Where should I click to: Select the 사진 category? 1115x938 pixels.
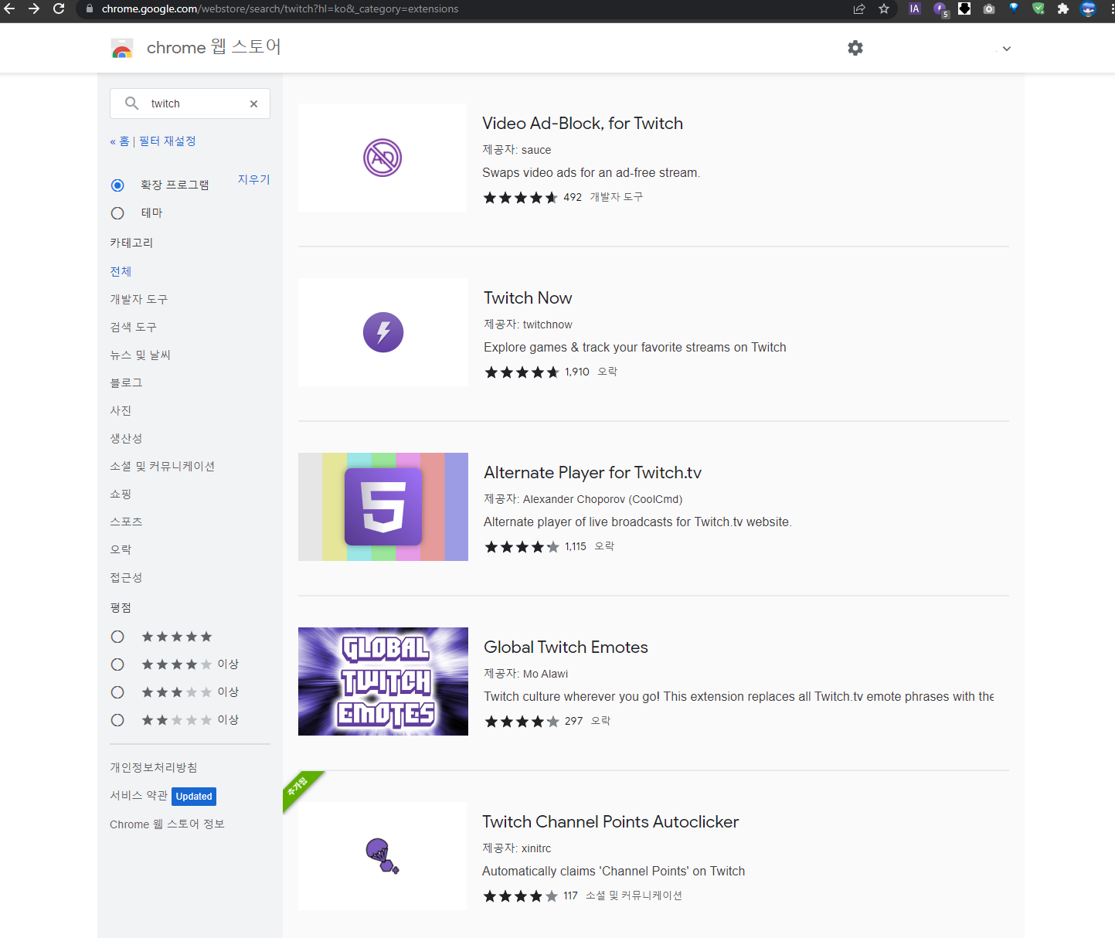pos(121,410)
